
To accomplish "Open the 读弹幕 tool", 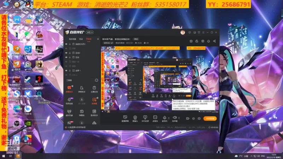I will [94, 101].
